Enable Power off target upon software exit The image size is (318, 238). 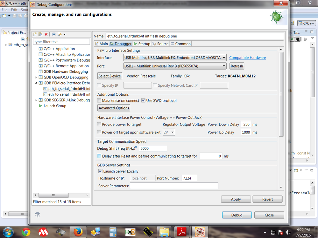99,132
